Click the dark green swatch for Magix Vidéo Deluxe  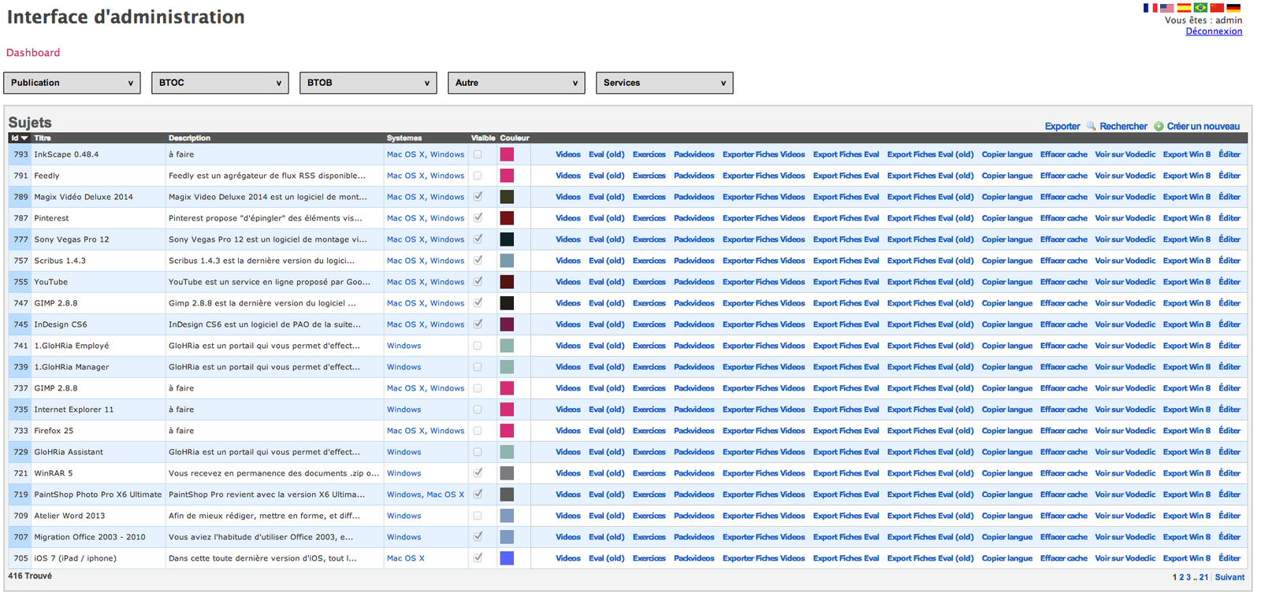(x=507, y=197)
